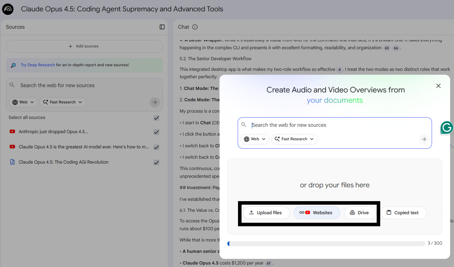
Task: Click the source limit progress bar
Action: [x=326, y=244]
